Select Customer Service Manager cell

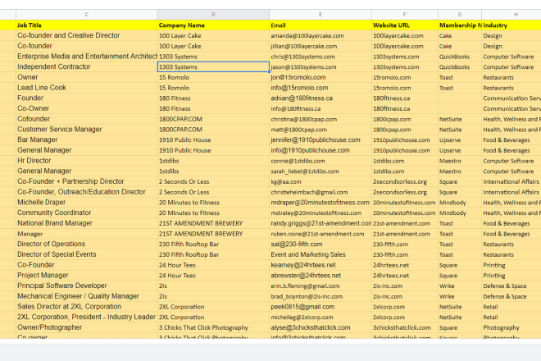tap(86, 129)
